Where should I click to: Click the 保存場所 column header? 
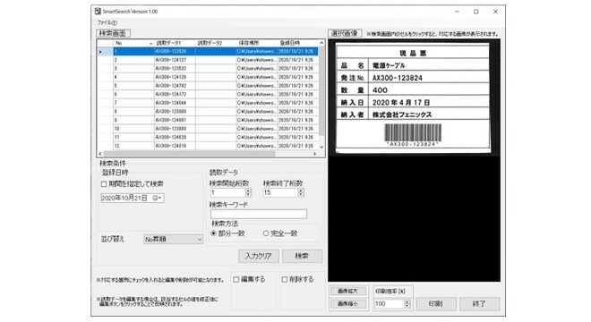pos(257,43)
